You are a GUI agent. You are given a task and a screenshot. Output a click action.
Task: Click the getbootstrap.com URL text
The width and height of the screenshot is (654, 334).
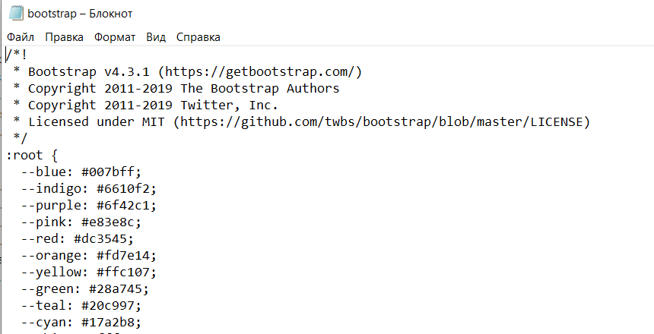260,71
